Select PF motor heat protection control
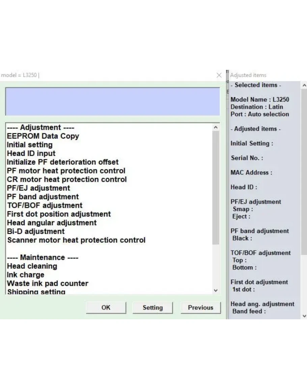307x389 pixels. [x=66, y=171]
